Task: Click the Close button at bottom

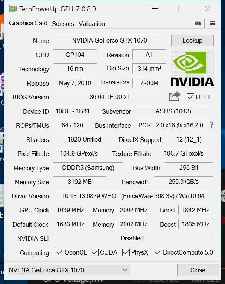Action: 198,270
